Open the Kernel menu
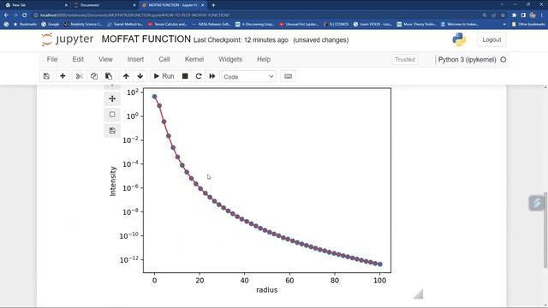The height and width of the screenshot is (308, 548). tap(194, 59)
